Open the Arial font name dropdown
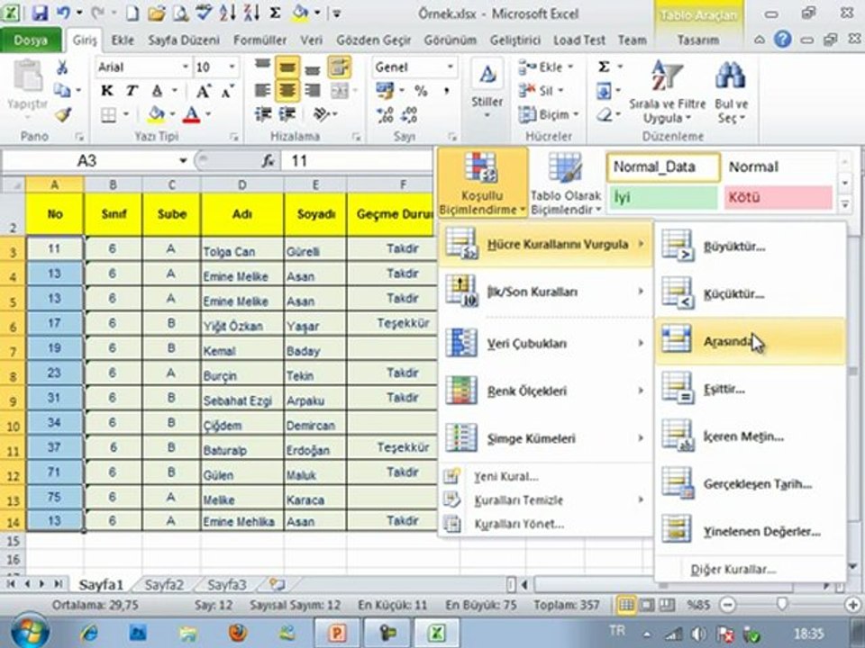Image resolution: width=865 pixels, height=648 pixels. point(186,67)
